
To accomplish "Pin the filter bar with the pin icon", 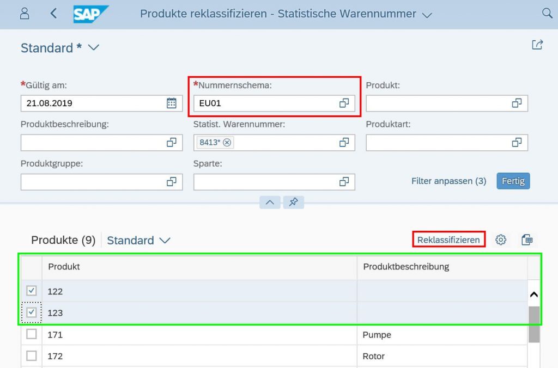I will pyautogui.click(x=294, y=202).
